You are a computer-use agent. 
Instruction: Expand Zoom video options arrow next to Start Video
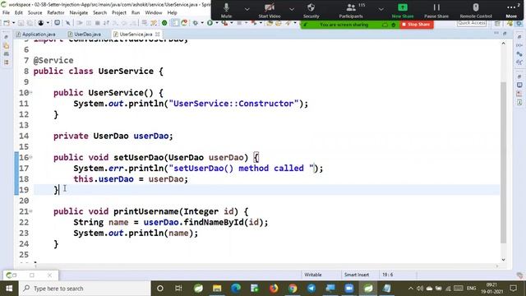pyautogui.click(x=292, y=9)
